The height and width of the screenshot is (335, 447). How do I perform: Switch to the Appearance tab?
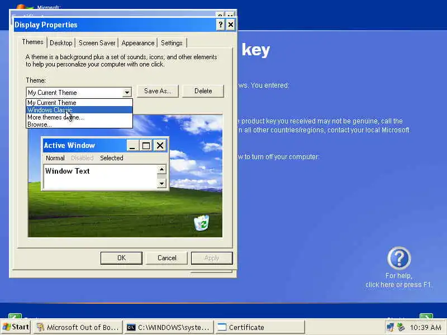coord(137,43)
